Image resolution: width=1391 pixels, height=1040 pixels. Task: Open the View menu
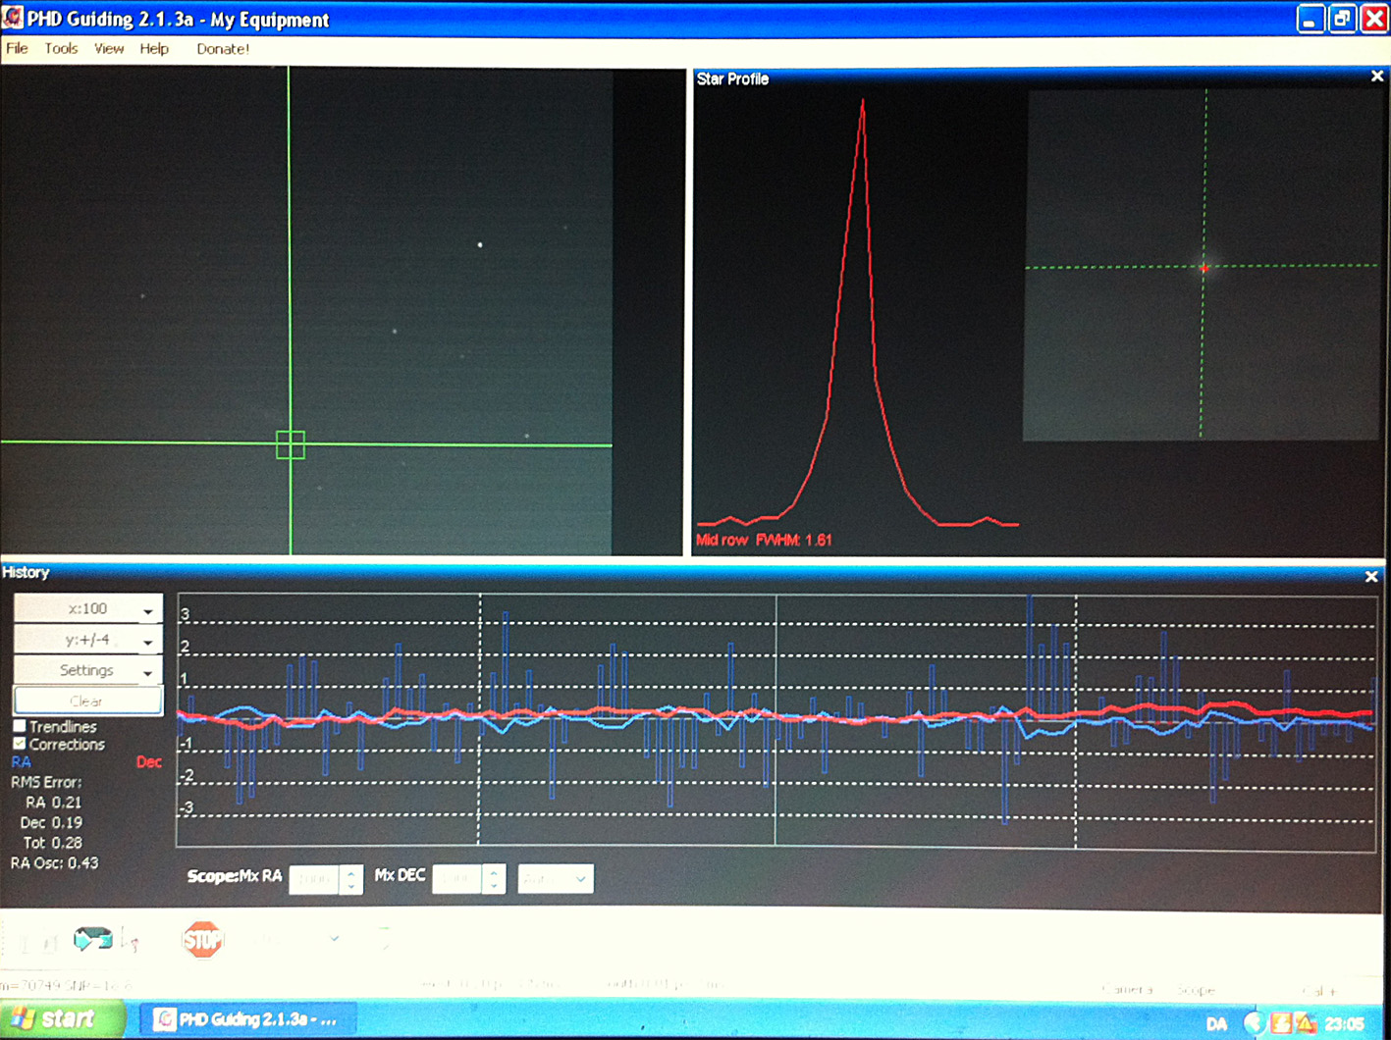coord(109,48)
